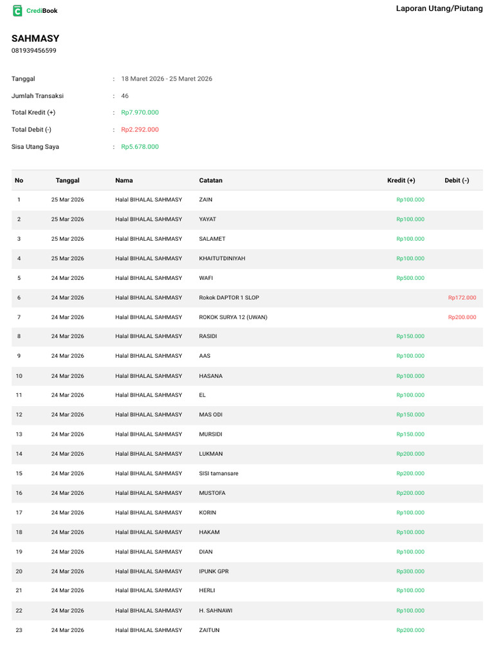Click Rp100.000 credit in ZAIN row
The height and width of the screenshot is (659, 494).
click(410, 200)
